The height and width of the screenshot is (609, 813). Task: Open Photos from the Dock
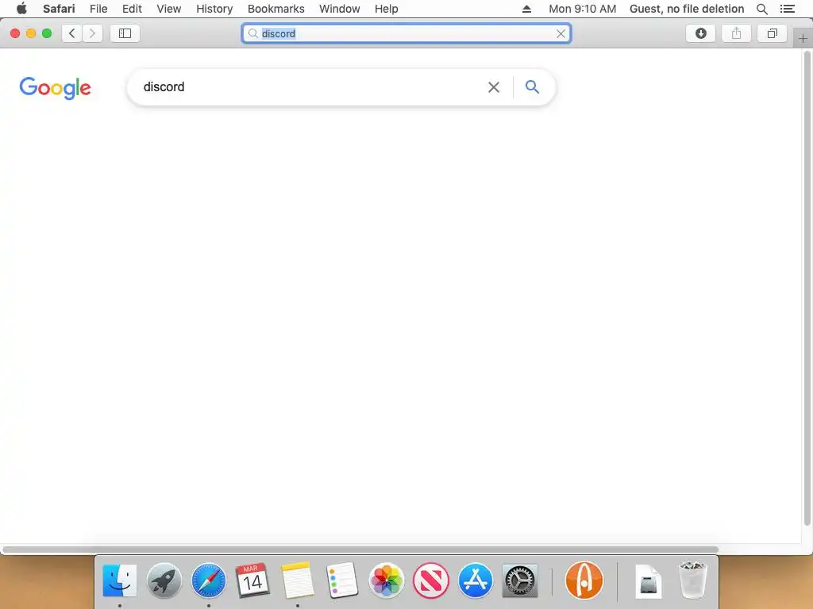point(387,580)
